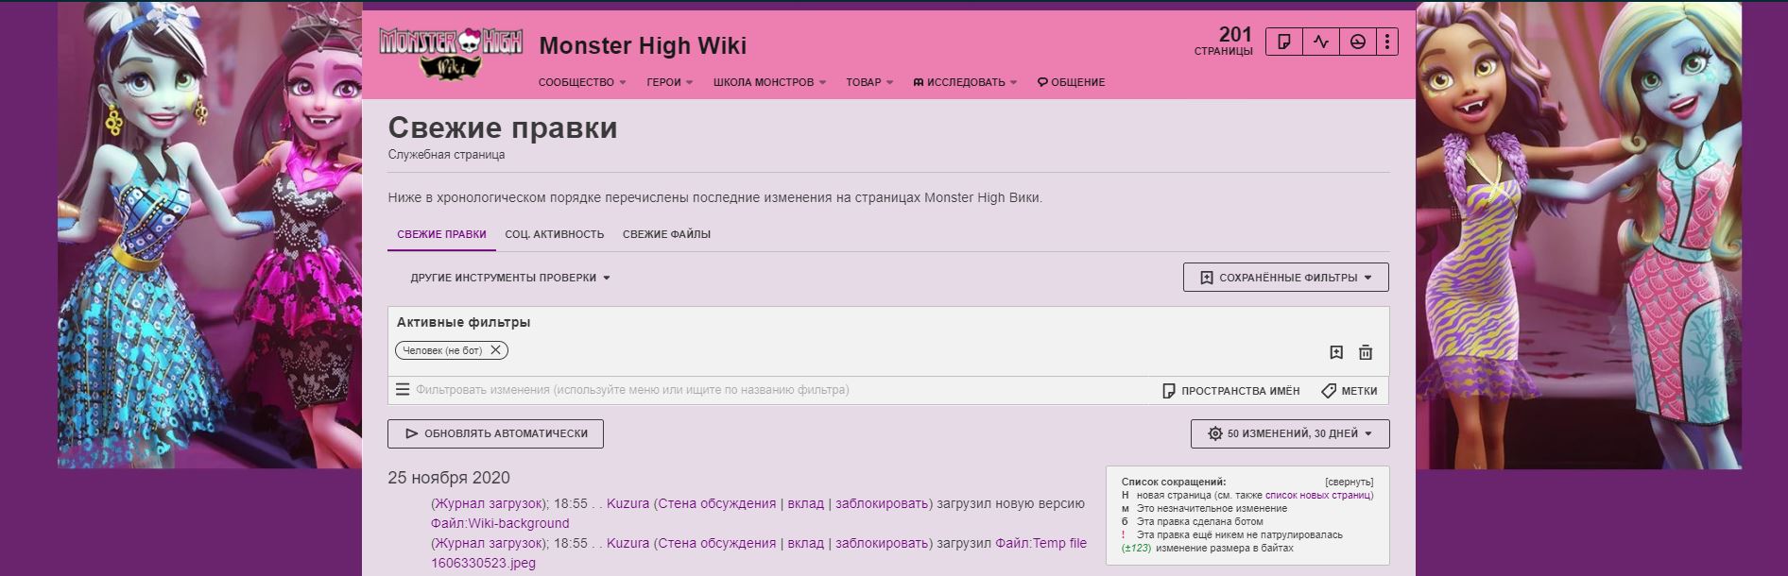
Task: Click second row 'заблокировать' block link
Action: click(882, 543)
